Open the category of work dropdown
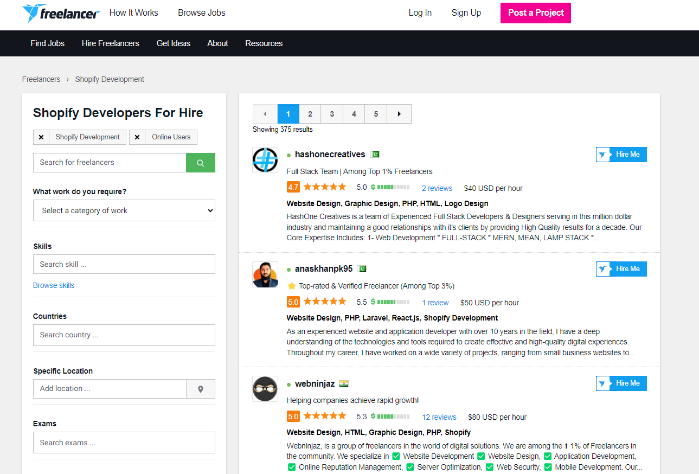This screenshot has height=474, width=699. click(124, 210)
